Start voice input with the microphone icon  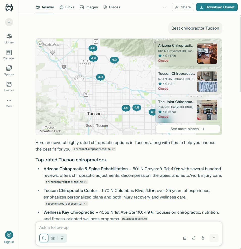pyautogui.click(x=203, y=238)
